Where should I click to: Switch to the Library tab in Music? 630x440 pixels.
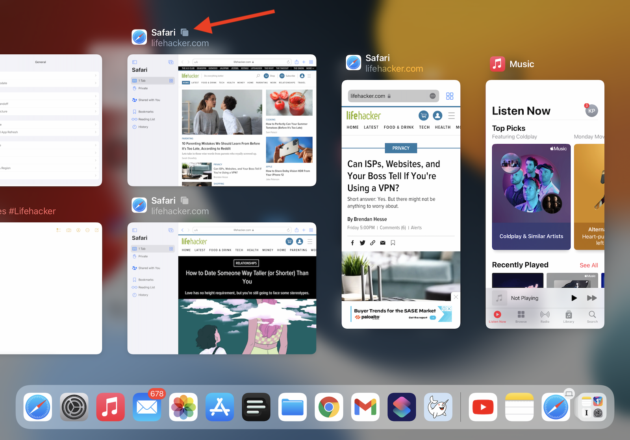coord(569,317)
